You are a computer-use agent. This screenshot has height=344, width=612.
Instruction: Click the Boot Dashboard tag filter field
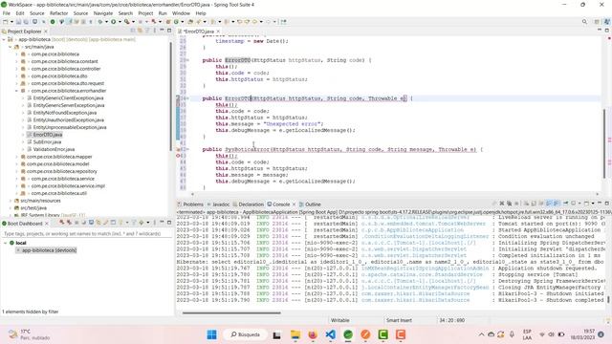point(87,233)
